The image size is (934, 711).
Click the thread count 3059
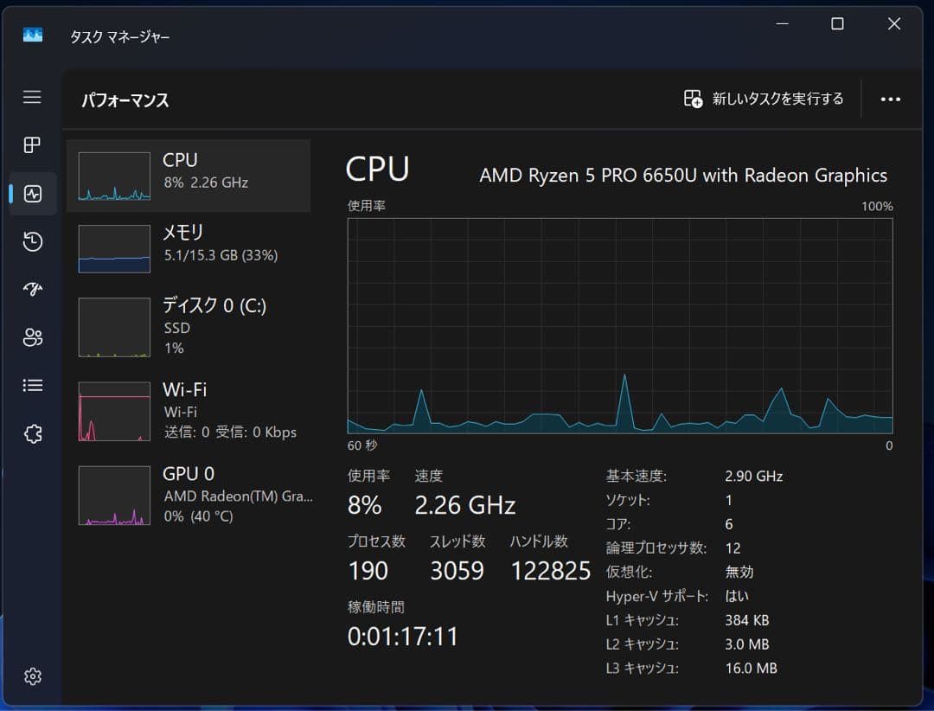point(457,571)
